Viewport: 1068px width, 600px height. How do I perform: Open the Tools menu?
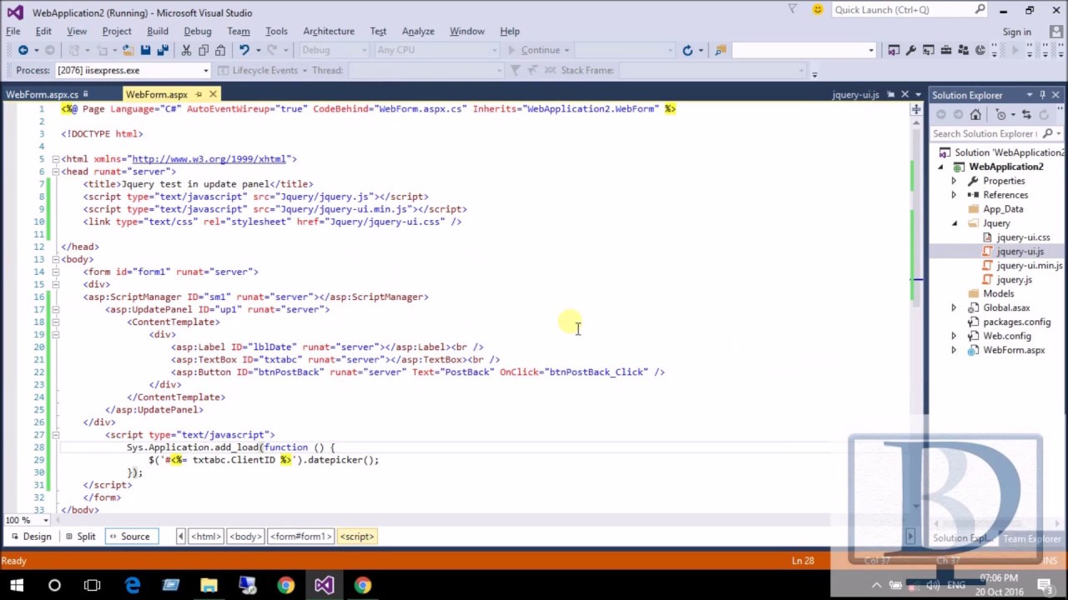coord(276,31)
